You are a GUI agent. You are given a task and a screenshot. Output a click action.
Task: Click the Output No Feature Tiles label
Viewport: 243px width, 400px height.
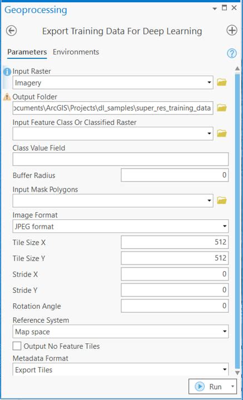click(62, 346)
